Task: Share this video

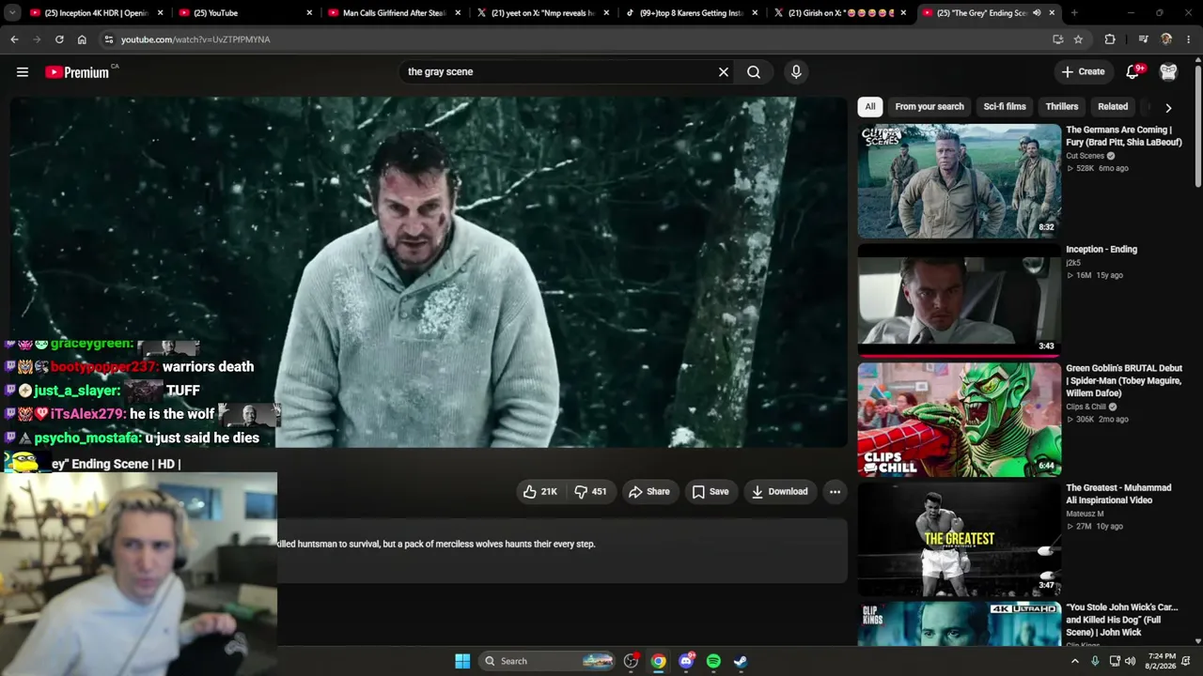Action: pyautogui.click(x=649, y=491)
